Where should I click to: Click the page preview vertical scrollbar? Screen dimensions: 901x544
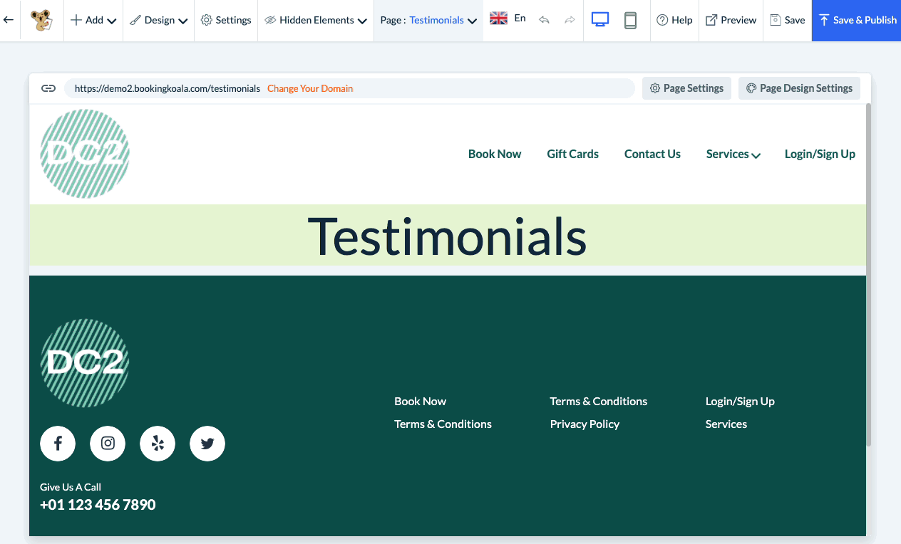point(868,275)
